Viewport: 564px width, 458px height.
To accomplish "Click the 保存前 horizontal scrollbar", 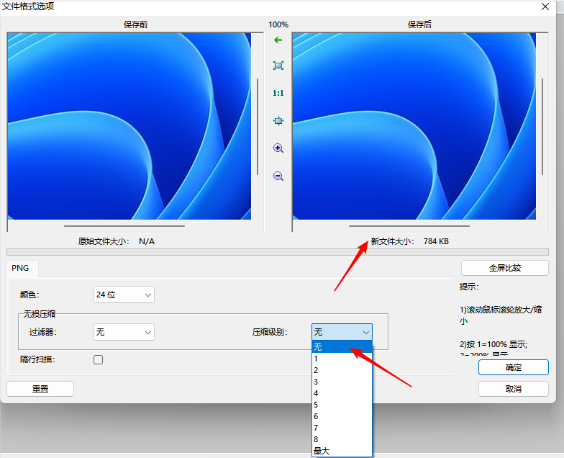I will tap(124, 226).
